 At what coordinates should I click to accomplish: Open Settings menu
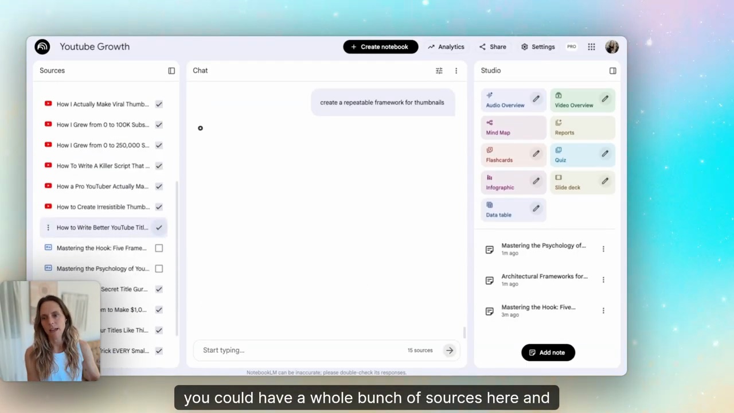(538, 47)
